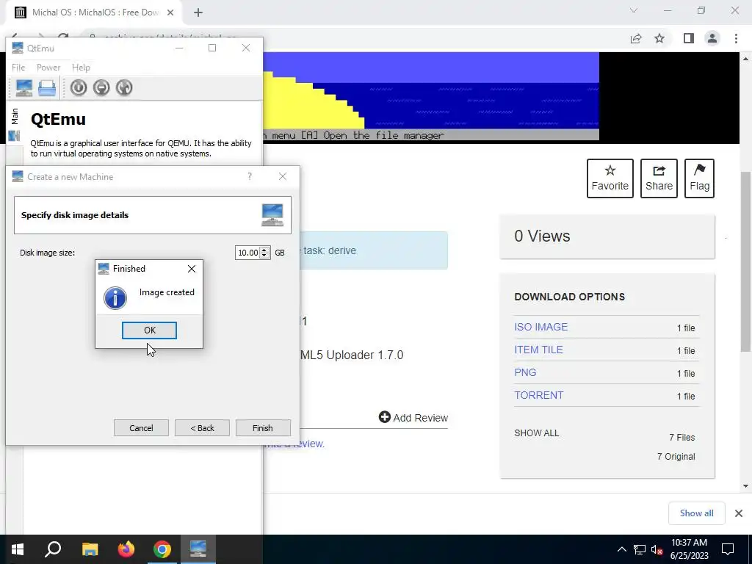Click Add Review on the page
Screen dimensions: 752x564
tap(413, 417)
